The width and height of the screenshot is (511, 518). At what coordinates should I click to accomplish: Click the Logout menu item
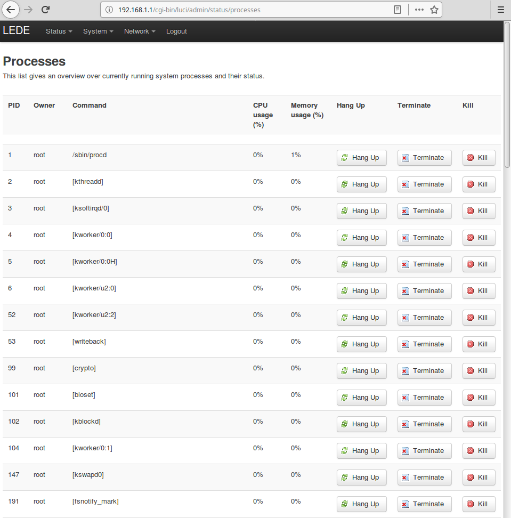coord(176,31)
